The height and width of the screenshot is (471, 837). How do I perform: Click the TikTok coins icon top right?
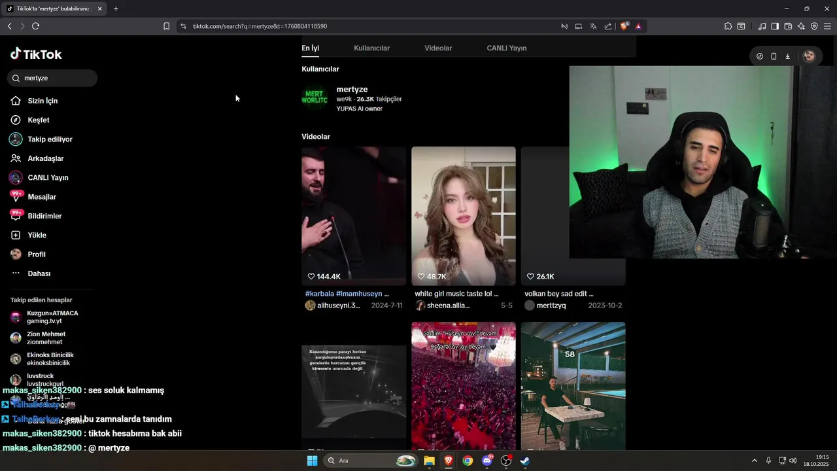pos(760,56)
